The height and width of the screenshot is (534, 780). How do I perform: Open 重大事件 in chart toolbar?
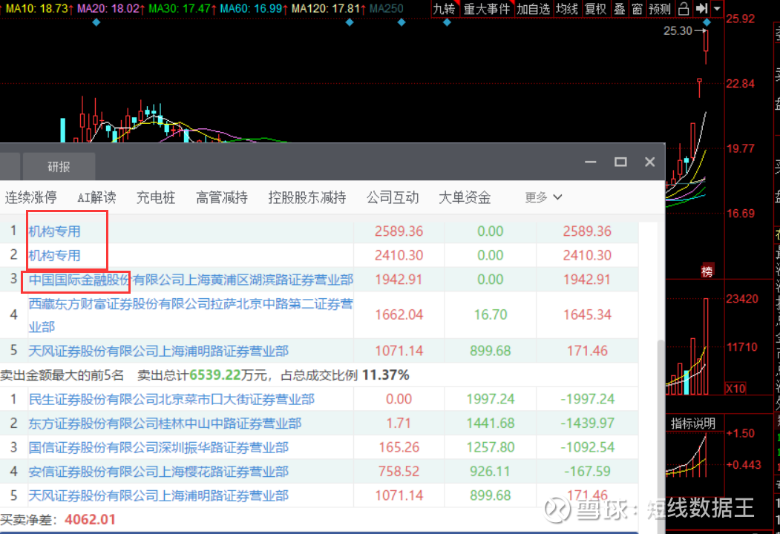click(487, 9)
